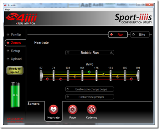159x129 pixels.
Task: Open the Bobbie Run profile selector
Action: point(89,53)
